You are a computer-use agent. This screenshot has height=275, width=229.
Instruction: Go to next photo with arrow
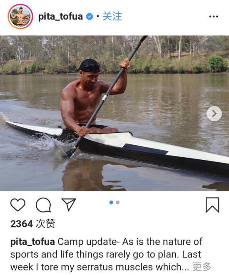coord(214,114)
